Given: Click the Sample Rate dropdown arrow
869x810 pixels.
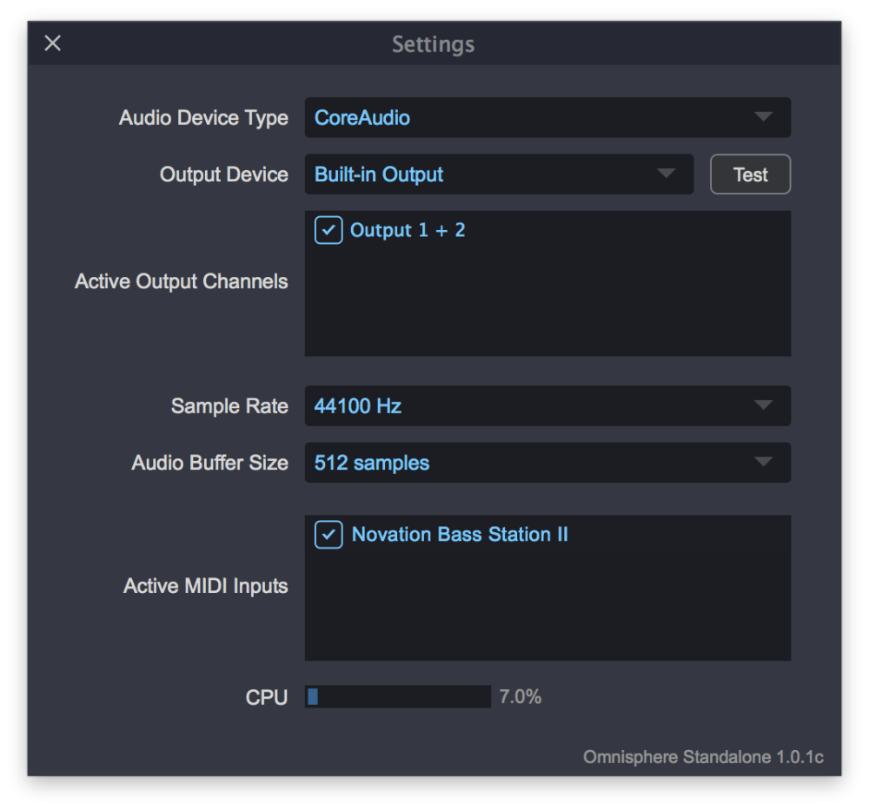Looking at the screenshot, I should [x=763, y=405].
